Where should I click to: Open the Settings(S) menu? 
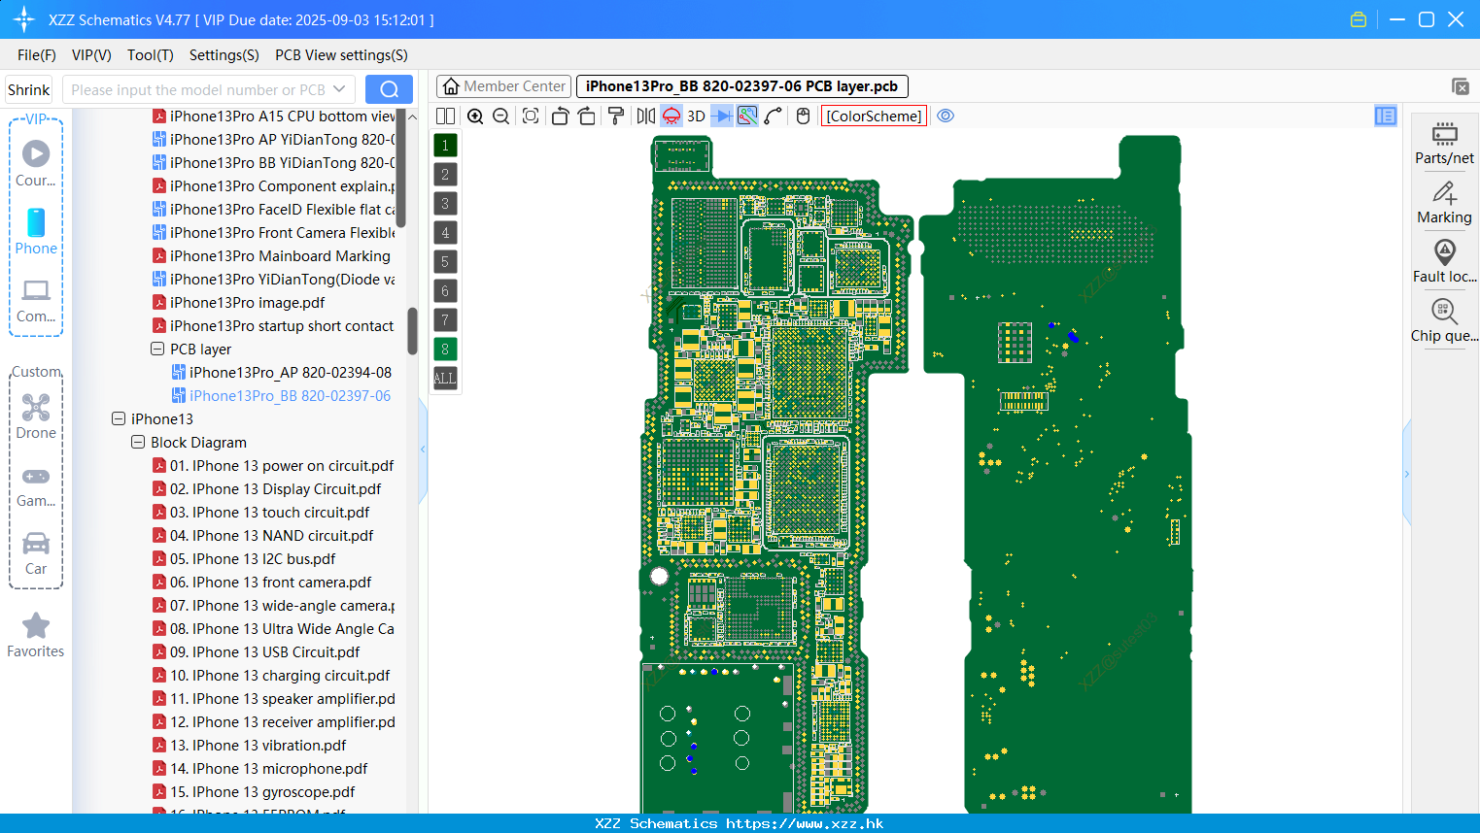pyautogui.click(x=224, y=55)
